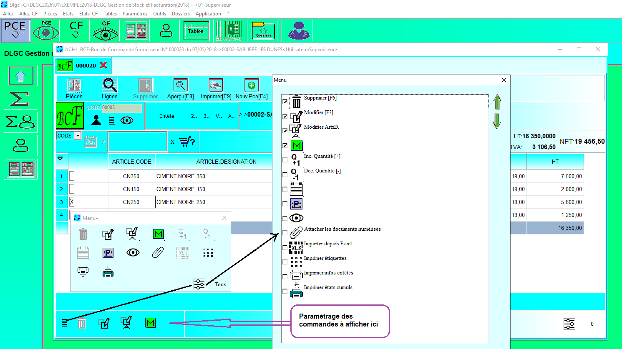This screenshot has width=622, height=349.
Task: Click the Lignes magnifier icon
Action: click(110, 85)
